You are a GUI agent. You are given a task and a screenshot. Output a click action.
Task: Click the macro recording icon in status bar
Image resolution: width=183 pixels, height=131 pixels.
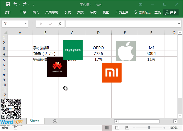pos(15,128)
